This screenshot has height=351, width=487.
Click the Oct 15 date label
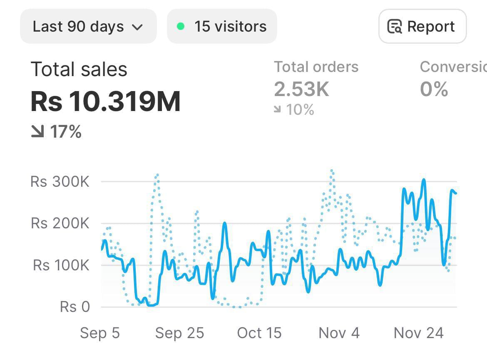point(259,333)
